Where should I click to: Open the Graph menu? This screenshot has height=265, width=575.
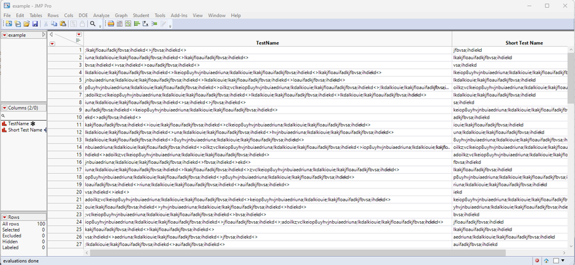[121, 15]
